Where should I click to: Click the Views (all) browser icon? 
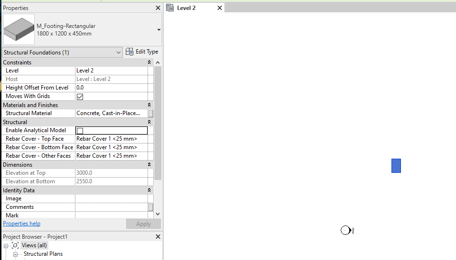click(15, 245)
